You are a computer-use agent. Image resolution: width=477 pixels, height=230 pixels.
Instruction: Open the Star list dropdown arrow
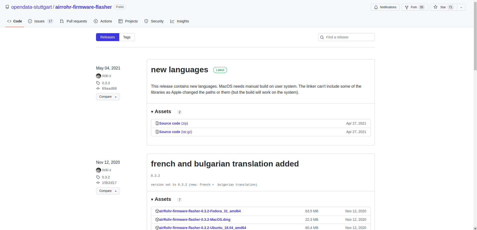point(461,7)
